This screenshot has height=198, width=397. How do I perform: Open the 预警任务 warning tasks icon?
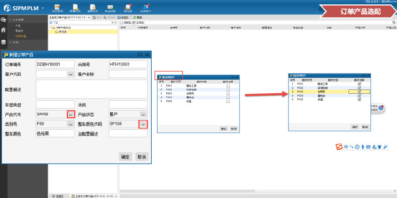[x=75, y=7]
